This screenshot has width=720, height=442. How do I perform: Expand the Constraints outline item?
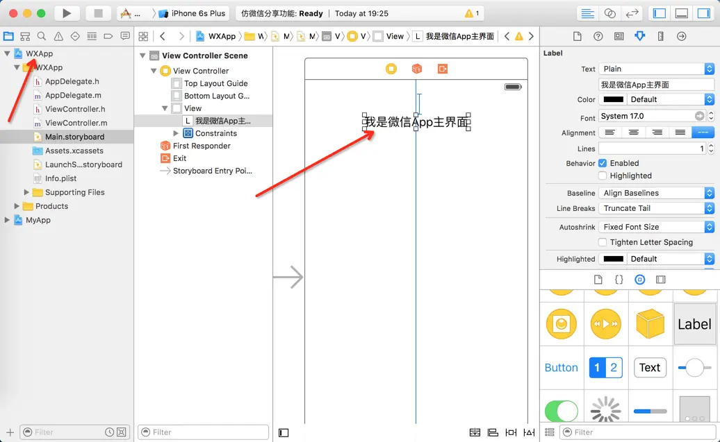(x=176, y=133)
